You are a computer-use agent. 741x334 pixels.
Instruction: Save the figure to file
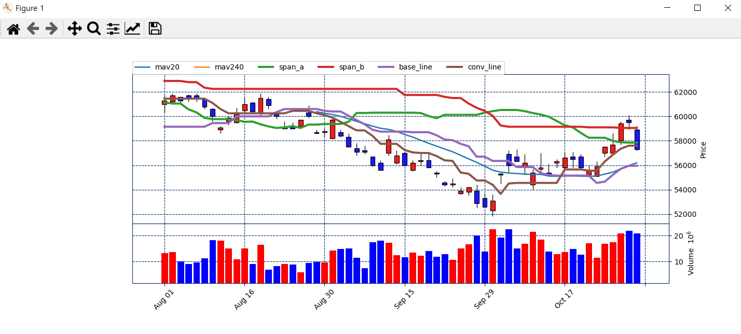155,29
